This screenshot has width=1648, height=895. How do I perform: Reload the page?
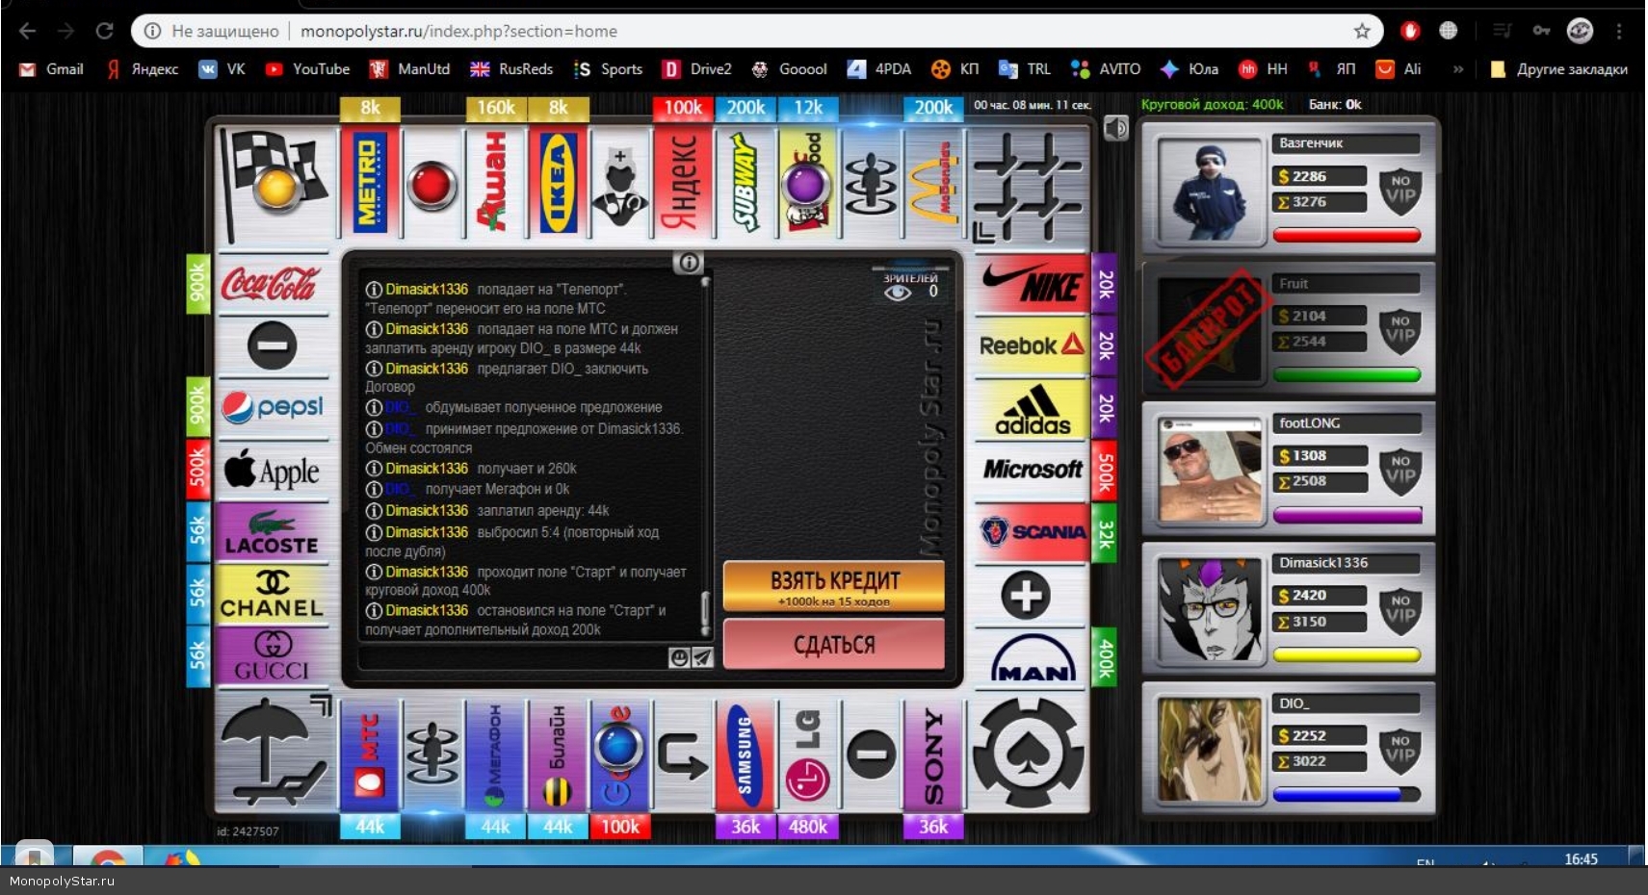pos(104,31)
